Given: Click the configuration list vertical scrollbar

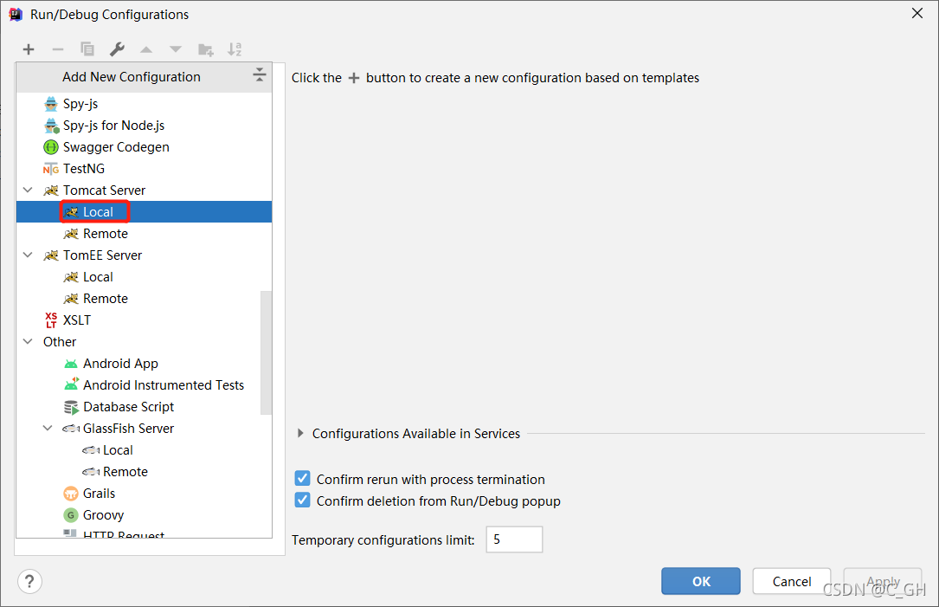Looking at the screenshot, I should 266,352.
